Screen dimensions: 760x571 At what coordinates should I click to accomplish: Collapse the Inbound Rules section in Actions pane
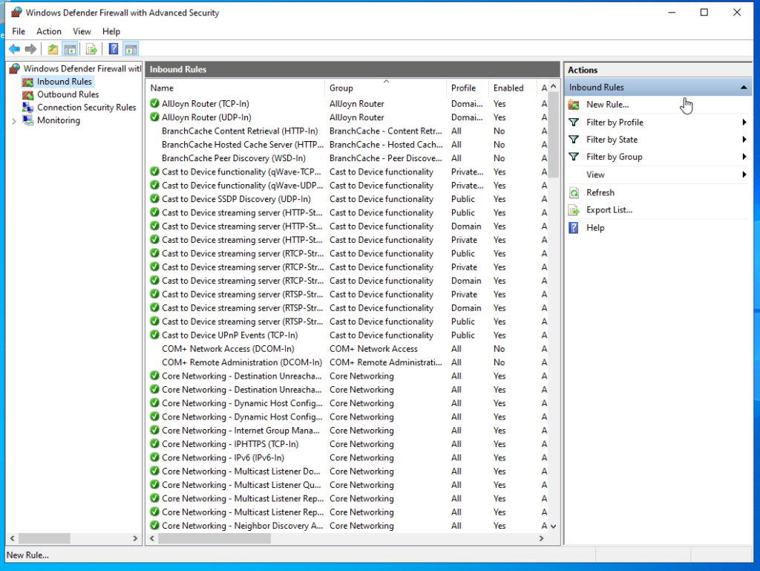click(x=744, y=88)
